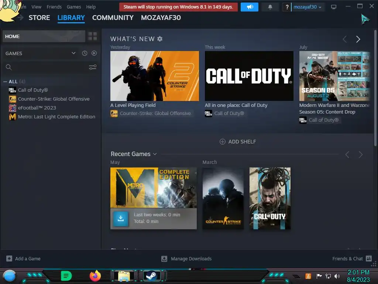
Task: Open the Help menu
Action: (91, 7)
